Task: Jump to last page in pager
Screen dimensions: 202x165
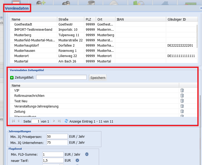Action: tap(59, 121)
